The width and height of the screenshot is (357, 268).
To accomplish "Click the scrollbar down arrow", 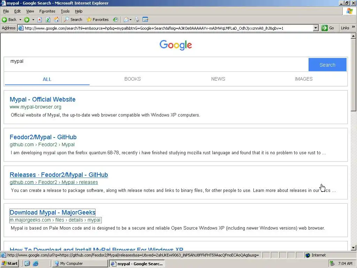I will coord(353,248).
